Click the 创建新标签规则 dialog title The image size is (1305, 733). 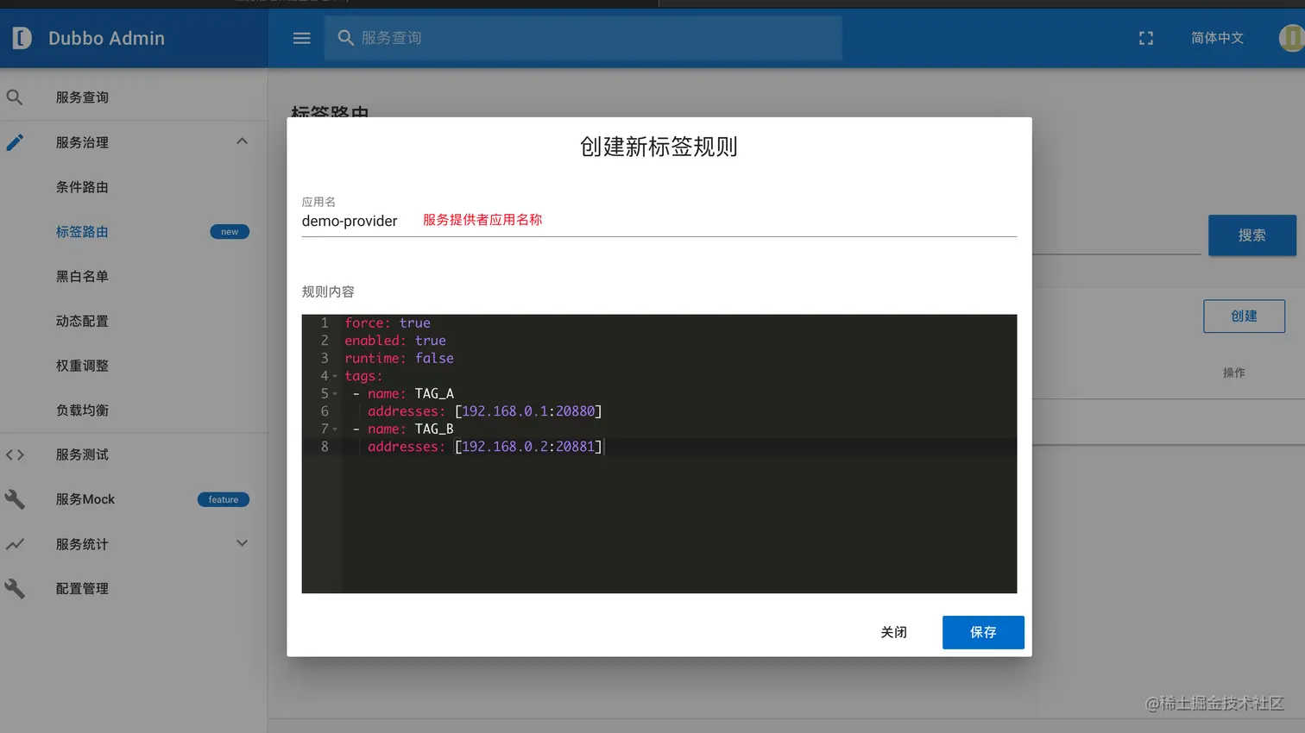(x=659, y=147)
